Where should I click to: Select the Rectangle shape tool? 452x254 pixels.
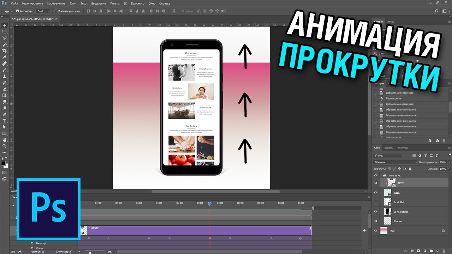[5, 133]
